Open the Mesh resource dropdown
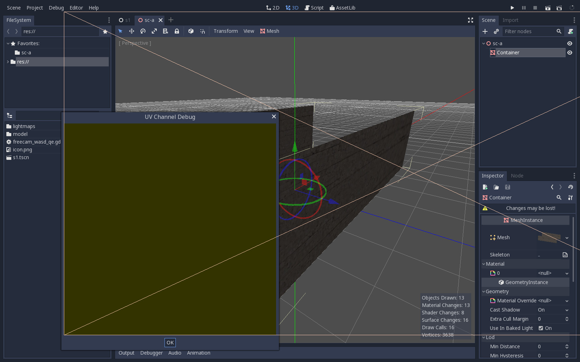This screenshot has width=580, height=362. (x=567, y=238)
